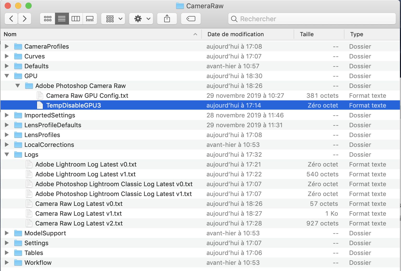The width and height of the screenshot is (401, 271).
Task: Select Camera Raw Log Latest v0.txt name
Action: click(79, 204)
